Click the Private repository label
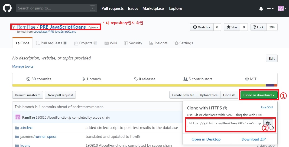289x147 pixels. [x=93, y=28]
